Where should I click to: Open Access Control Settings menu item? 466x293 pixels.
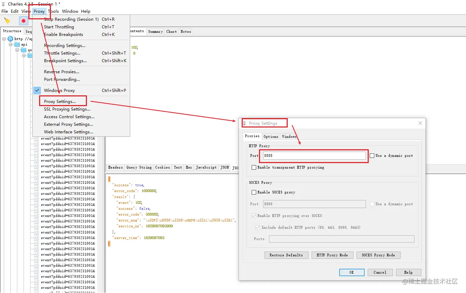coord(81,117)
